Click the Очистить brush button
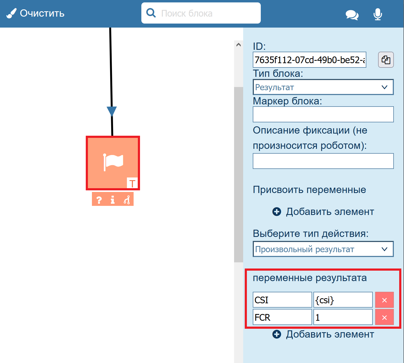The height and width of the screenshot is (363, 404). (36, 13)
